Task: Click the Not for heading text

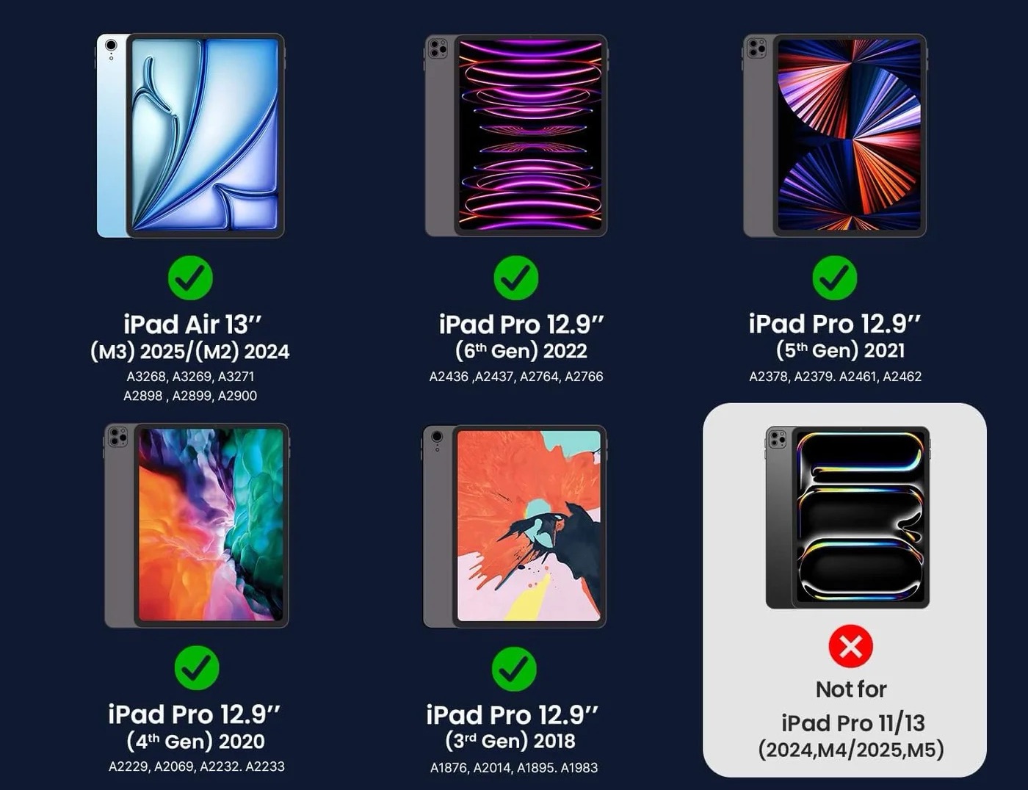Action: tap(851, 689)
